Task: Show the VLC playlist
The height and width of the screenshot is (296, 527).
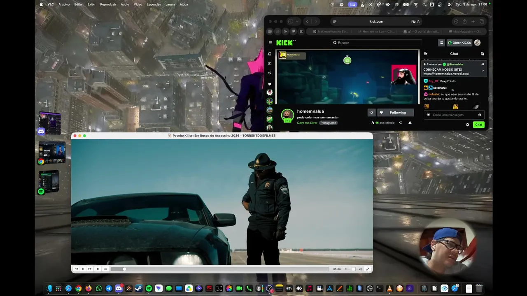Action: pos(105,269)
